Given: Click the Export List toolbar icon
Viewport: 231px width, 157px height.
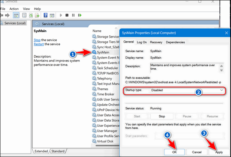Looking at the screenshot, I should point(37,15).
